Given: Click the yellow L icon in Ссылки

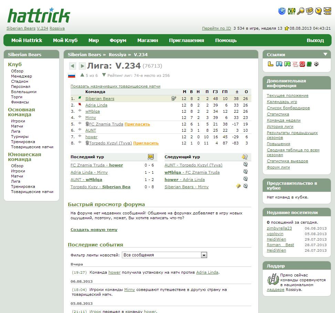Looking at the screenshot, I should [x=271, y=64].
